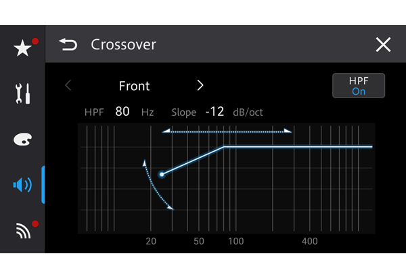Open the Favorites star menu
The height and width of the screenshot is (279, 406).
[x=22, y=48]
